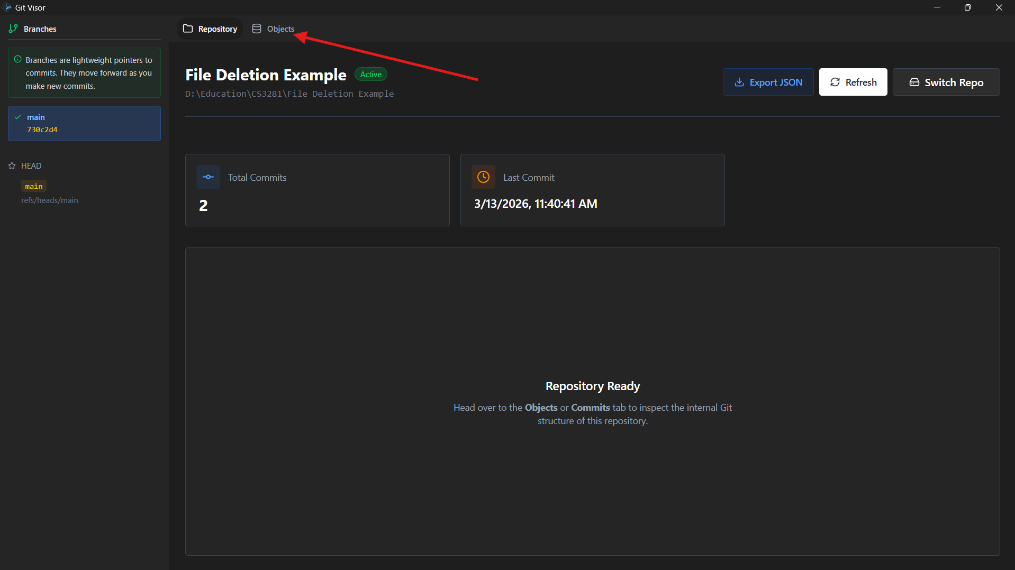The image size is (1015, 570).
Task: Click the Total Commits node icon
Action: pos(208,177)
